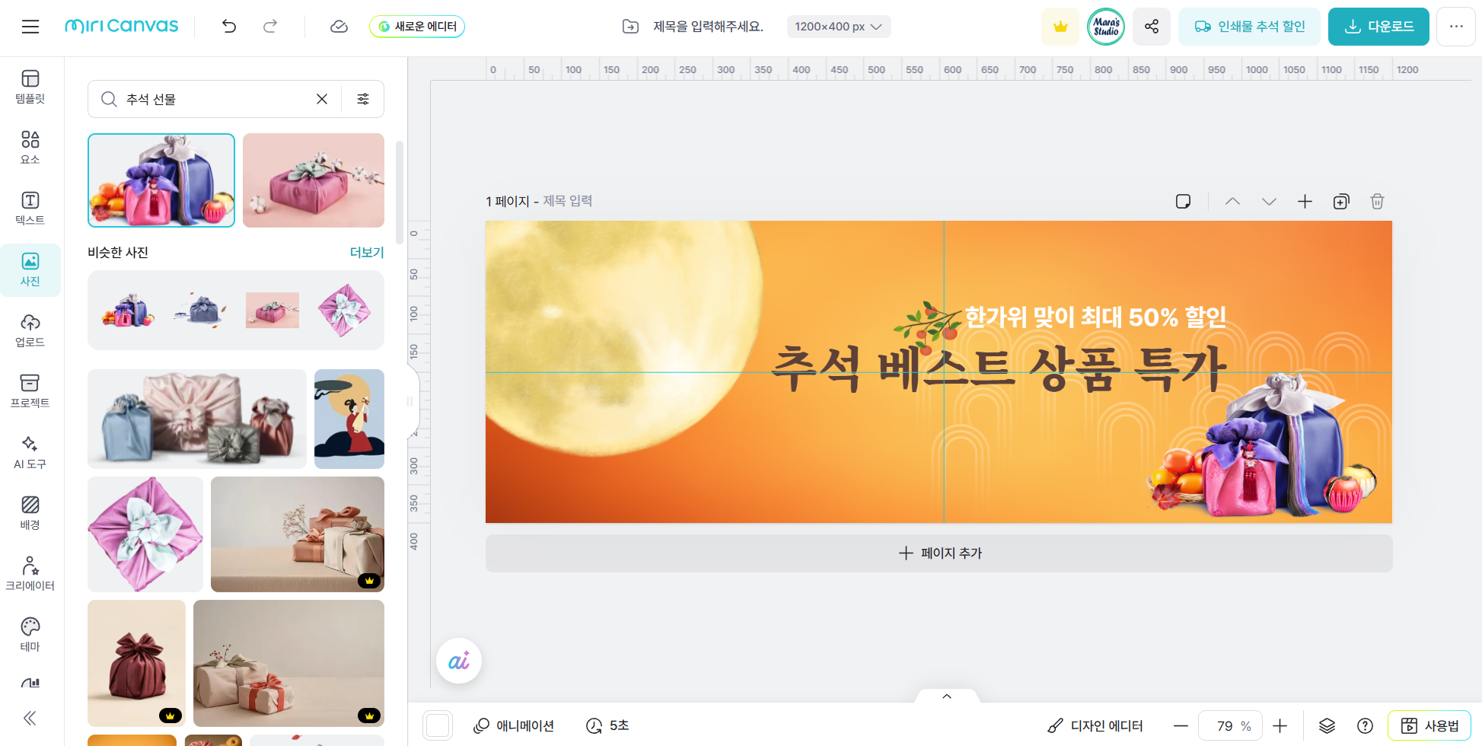Expand the duration setting showing 5초
This screenshot has height=746, width=1482.
click(x=607, y=725)
